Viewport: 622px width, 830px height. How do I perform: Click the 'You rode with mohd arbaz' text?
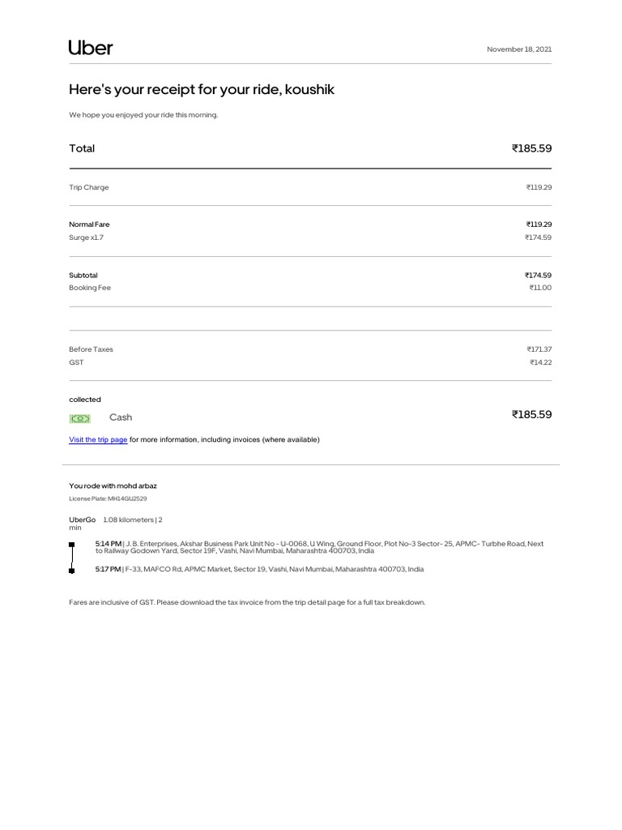[113, 486]
